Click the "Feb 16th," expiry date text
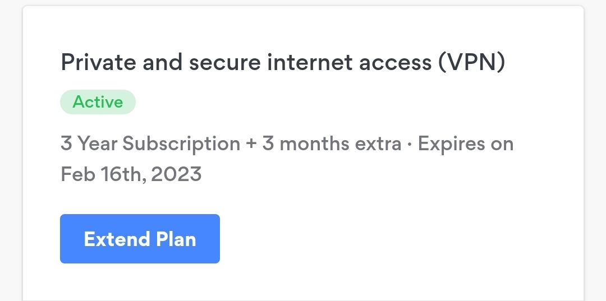Viewport: 606px width, 301px height. (x=104, y=175)
